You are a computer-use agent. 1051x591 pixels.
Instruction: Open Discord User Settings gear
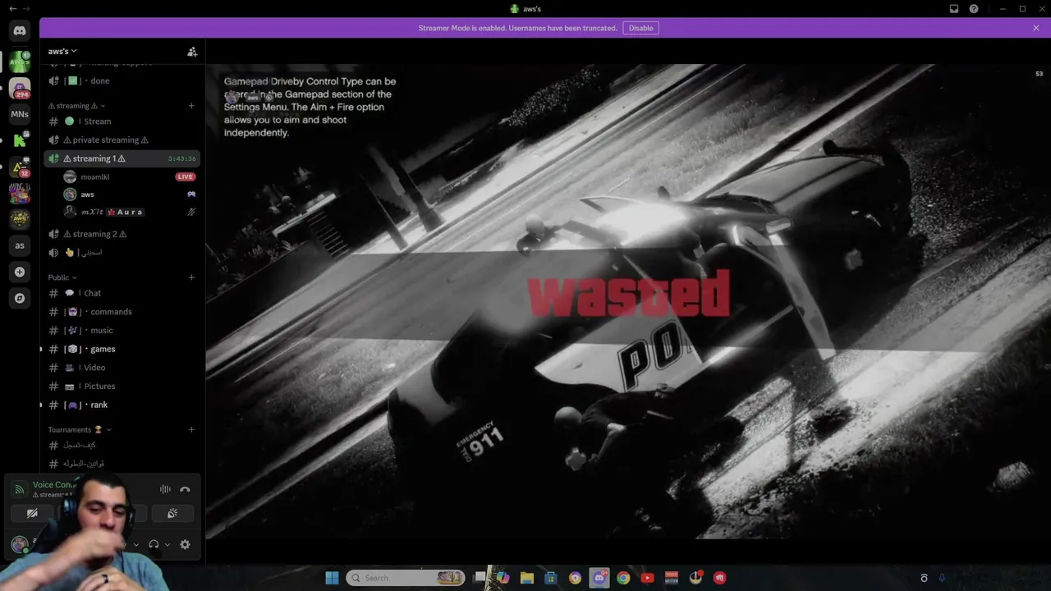pos(185,544)
